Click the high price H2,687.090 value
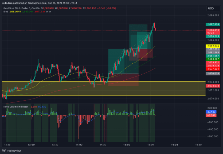The height and width of the screenshot is (154, 223). (61, 9)
